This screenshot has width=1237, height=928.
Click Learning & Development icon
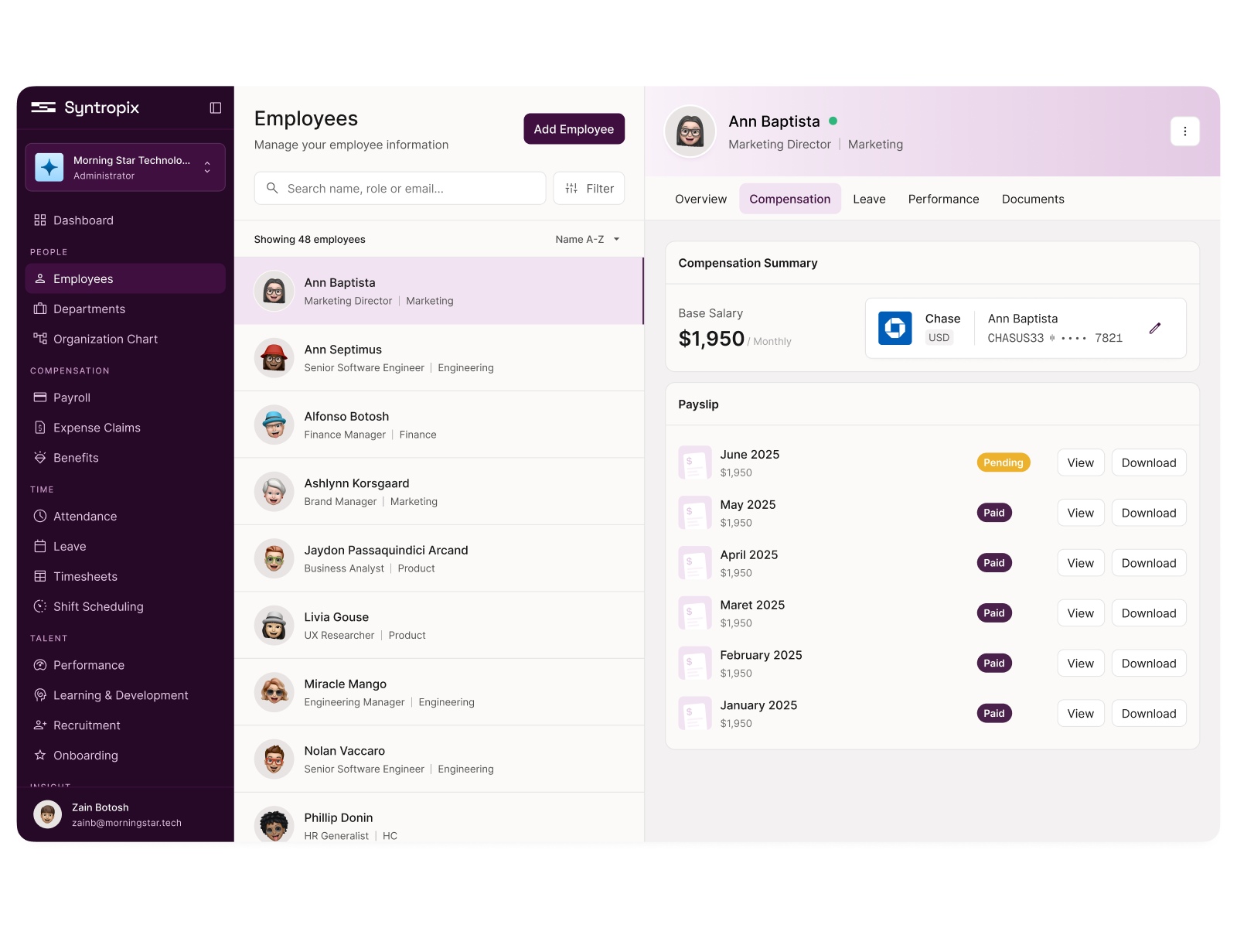40,695
